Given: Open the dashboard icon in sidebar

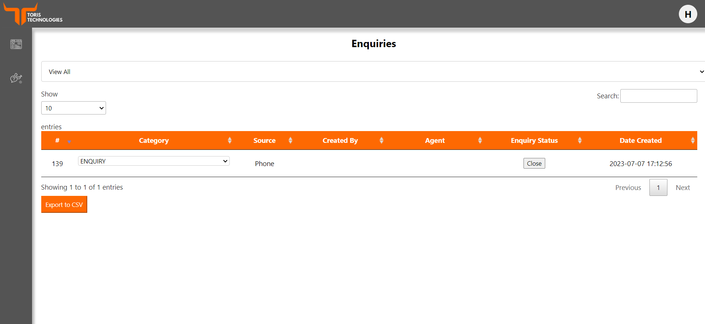Looking at the screenshot, I should 16,44.
